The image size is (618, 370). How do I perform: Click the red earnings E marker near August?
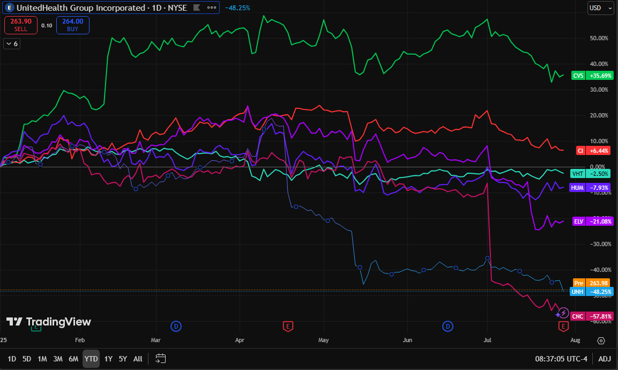563,326
